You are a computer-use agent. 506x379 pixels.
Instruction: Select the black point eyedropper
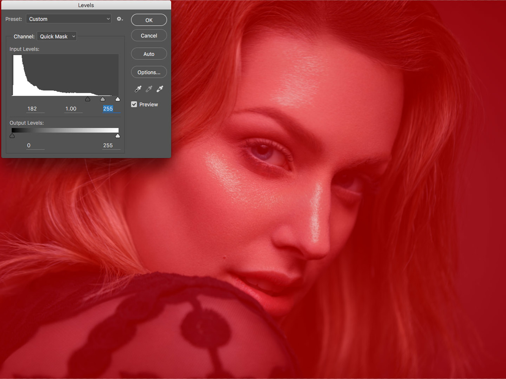[x=138, y=89]
